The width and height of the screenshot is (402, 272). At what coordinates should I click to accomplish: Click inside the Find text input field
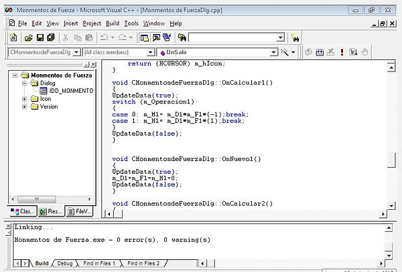point(232,38)
